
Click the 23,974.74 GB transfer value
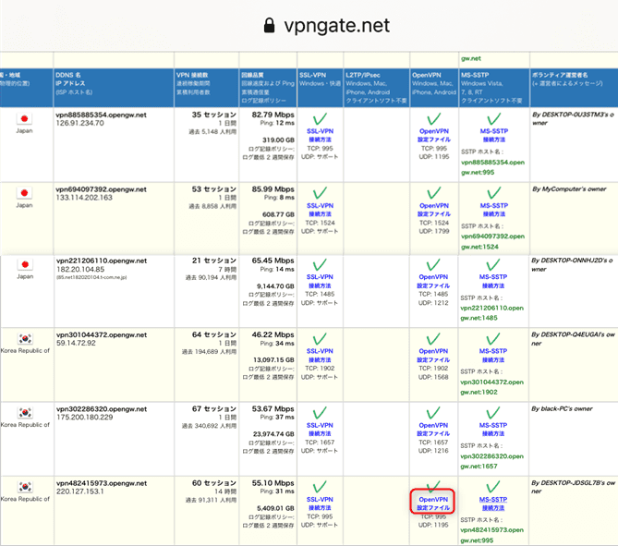pyautogui.click(x=273, y=434)
